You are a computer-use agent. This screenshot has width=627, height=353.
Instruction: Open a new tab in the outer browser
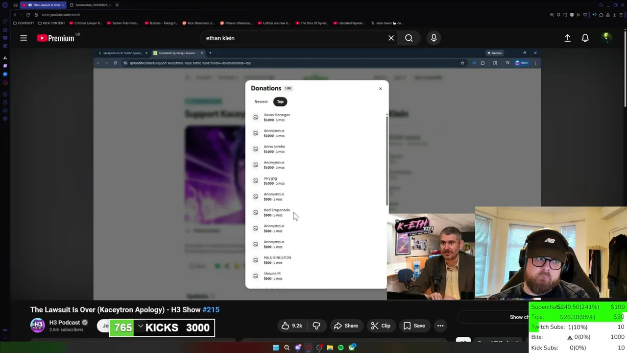117,5
